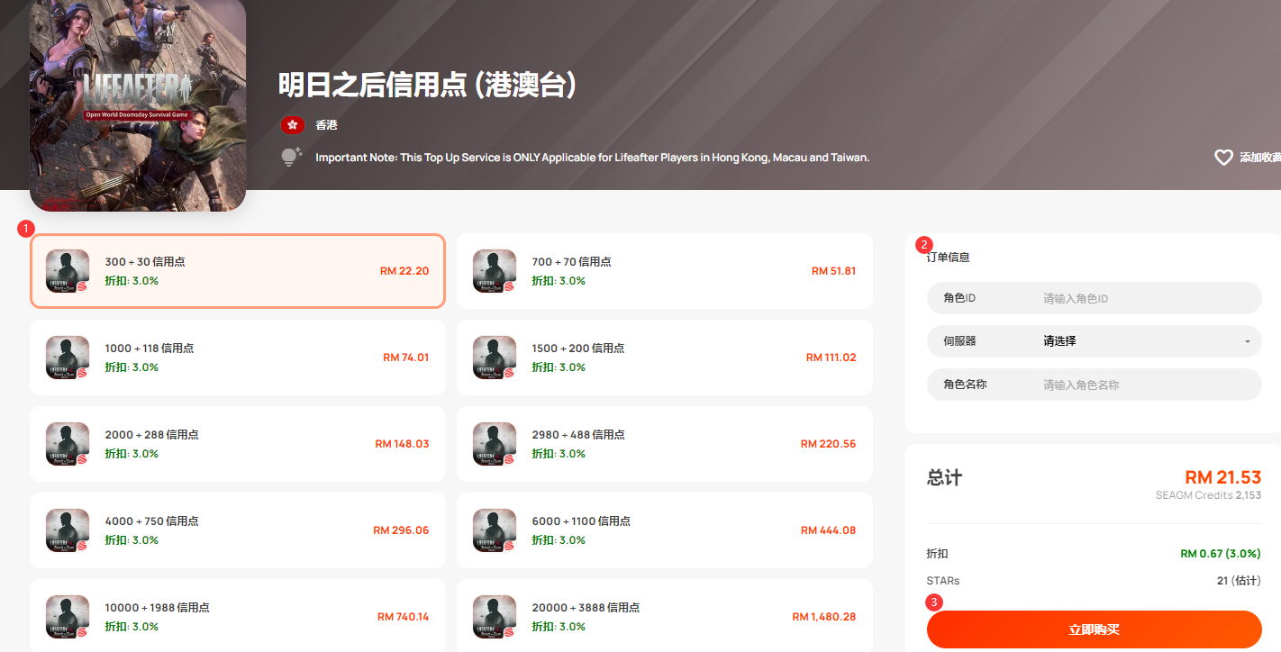
Task: Click the 21 (估计) STARs value
Action: pyautogui.click(x=1239, y=581)
